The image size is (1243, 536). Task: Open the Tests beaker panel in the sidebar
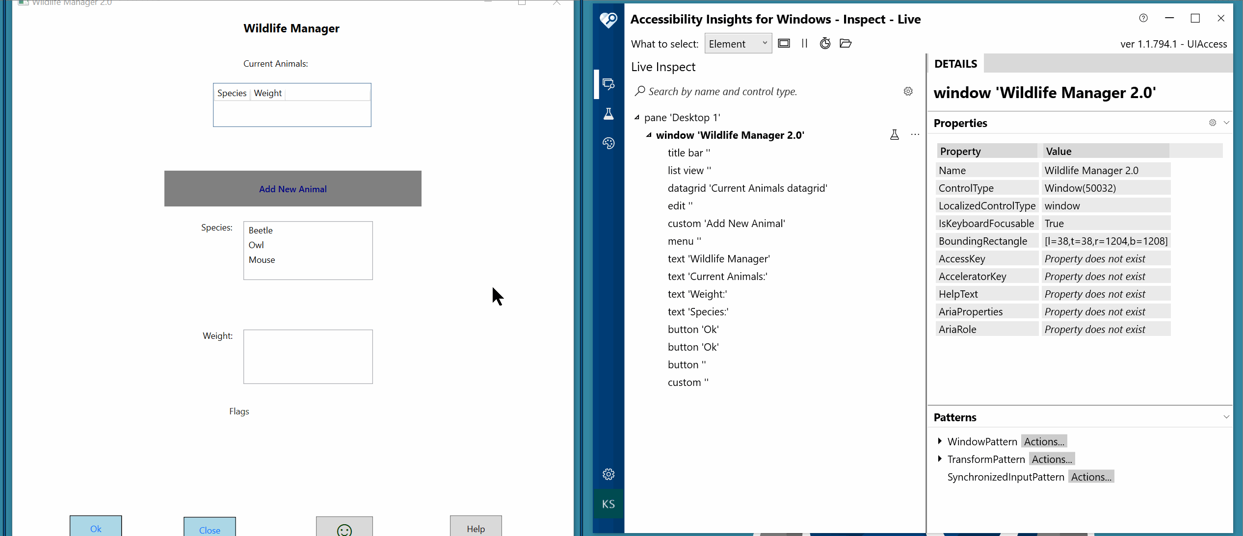point(608,114)
